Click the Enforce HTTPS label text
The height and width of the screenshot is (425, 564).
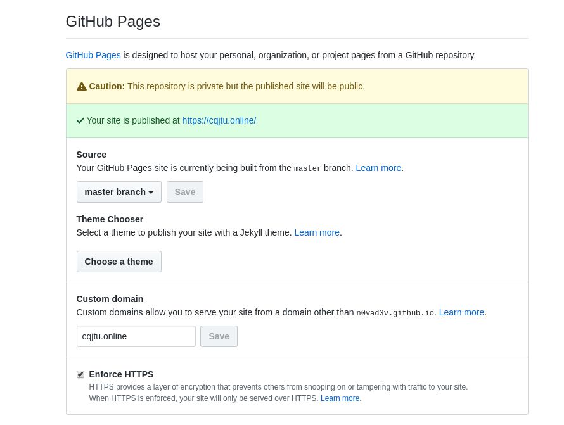click(121, 374)
